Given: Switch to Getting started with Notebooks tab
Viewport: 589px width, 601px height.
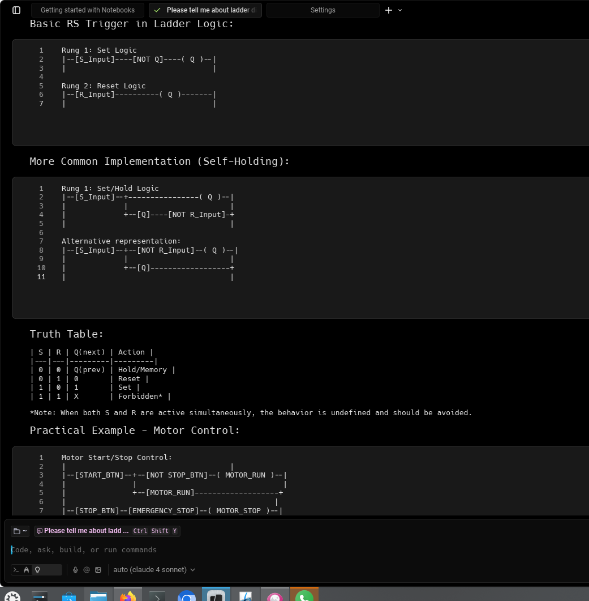Looking at the screenshot, I should coord(88,10).
